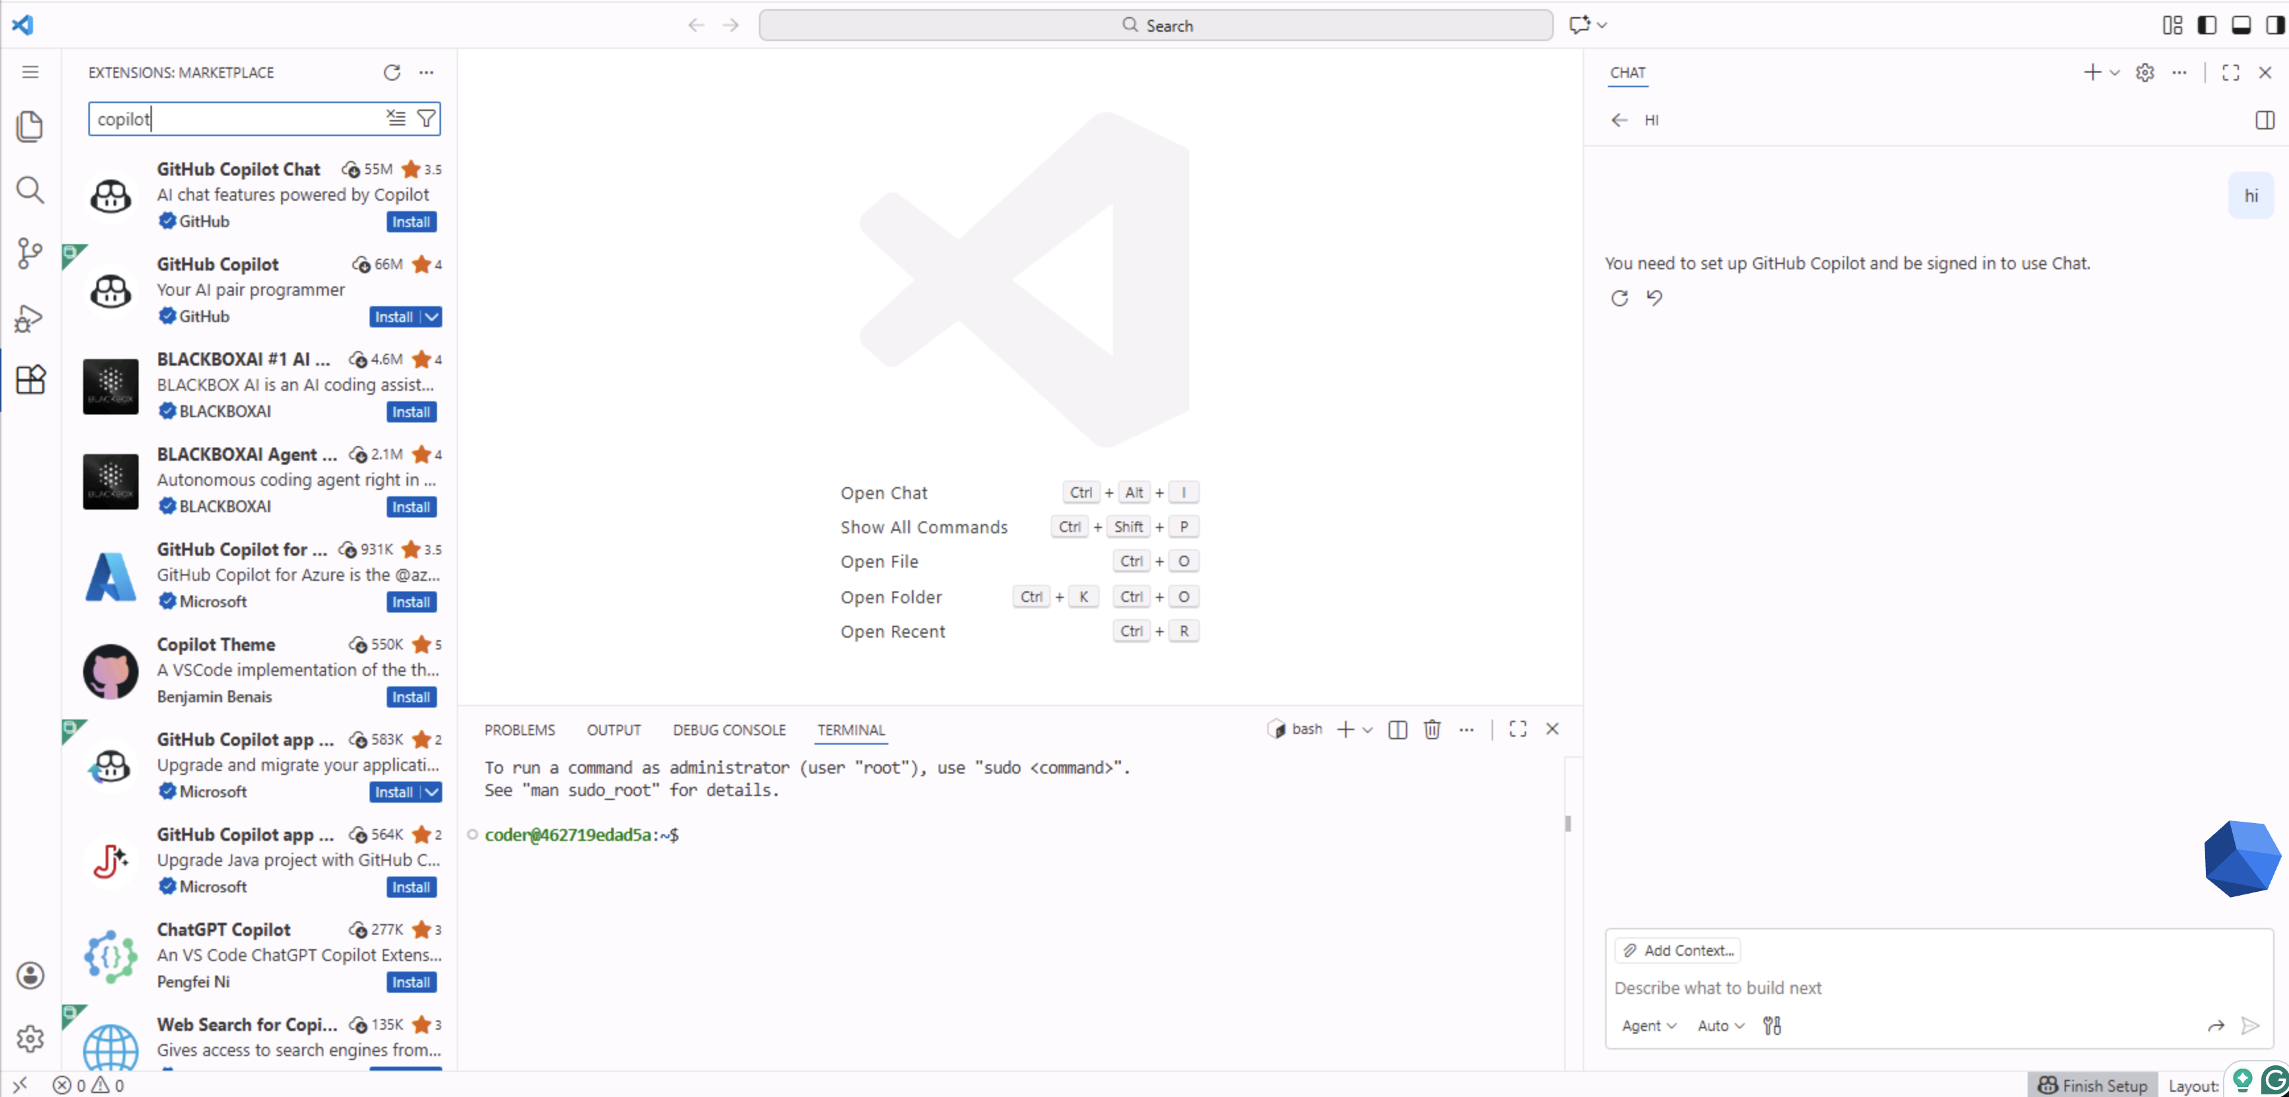Image resolution: width=2289 pixels, height=1097 pixels.
Task: Toggle the primary side bar visibility
Action: pos(2206,25)
